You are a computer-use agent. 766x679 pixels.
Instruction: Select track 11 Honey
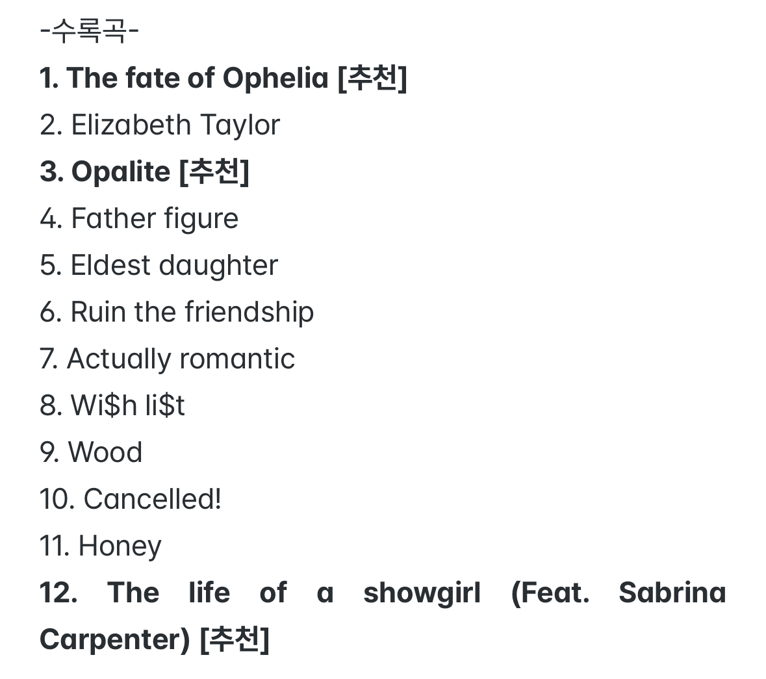coord(101,546)
